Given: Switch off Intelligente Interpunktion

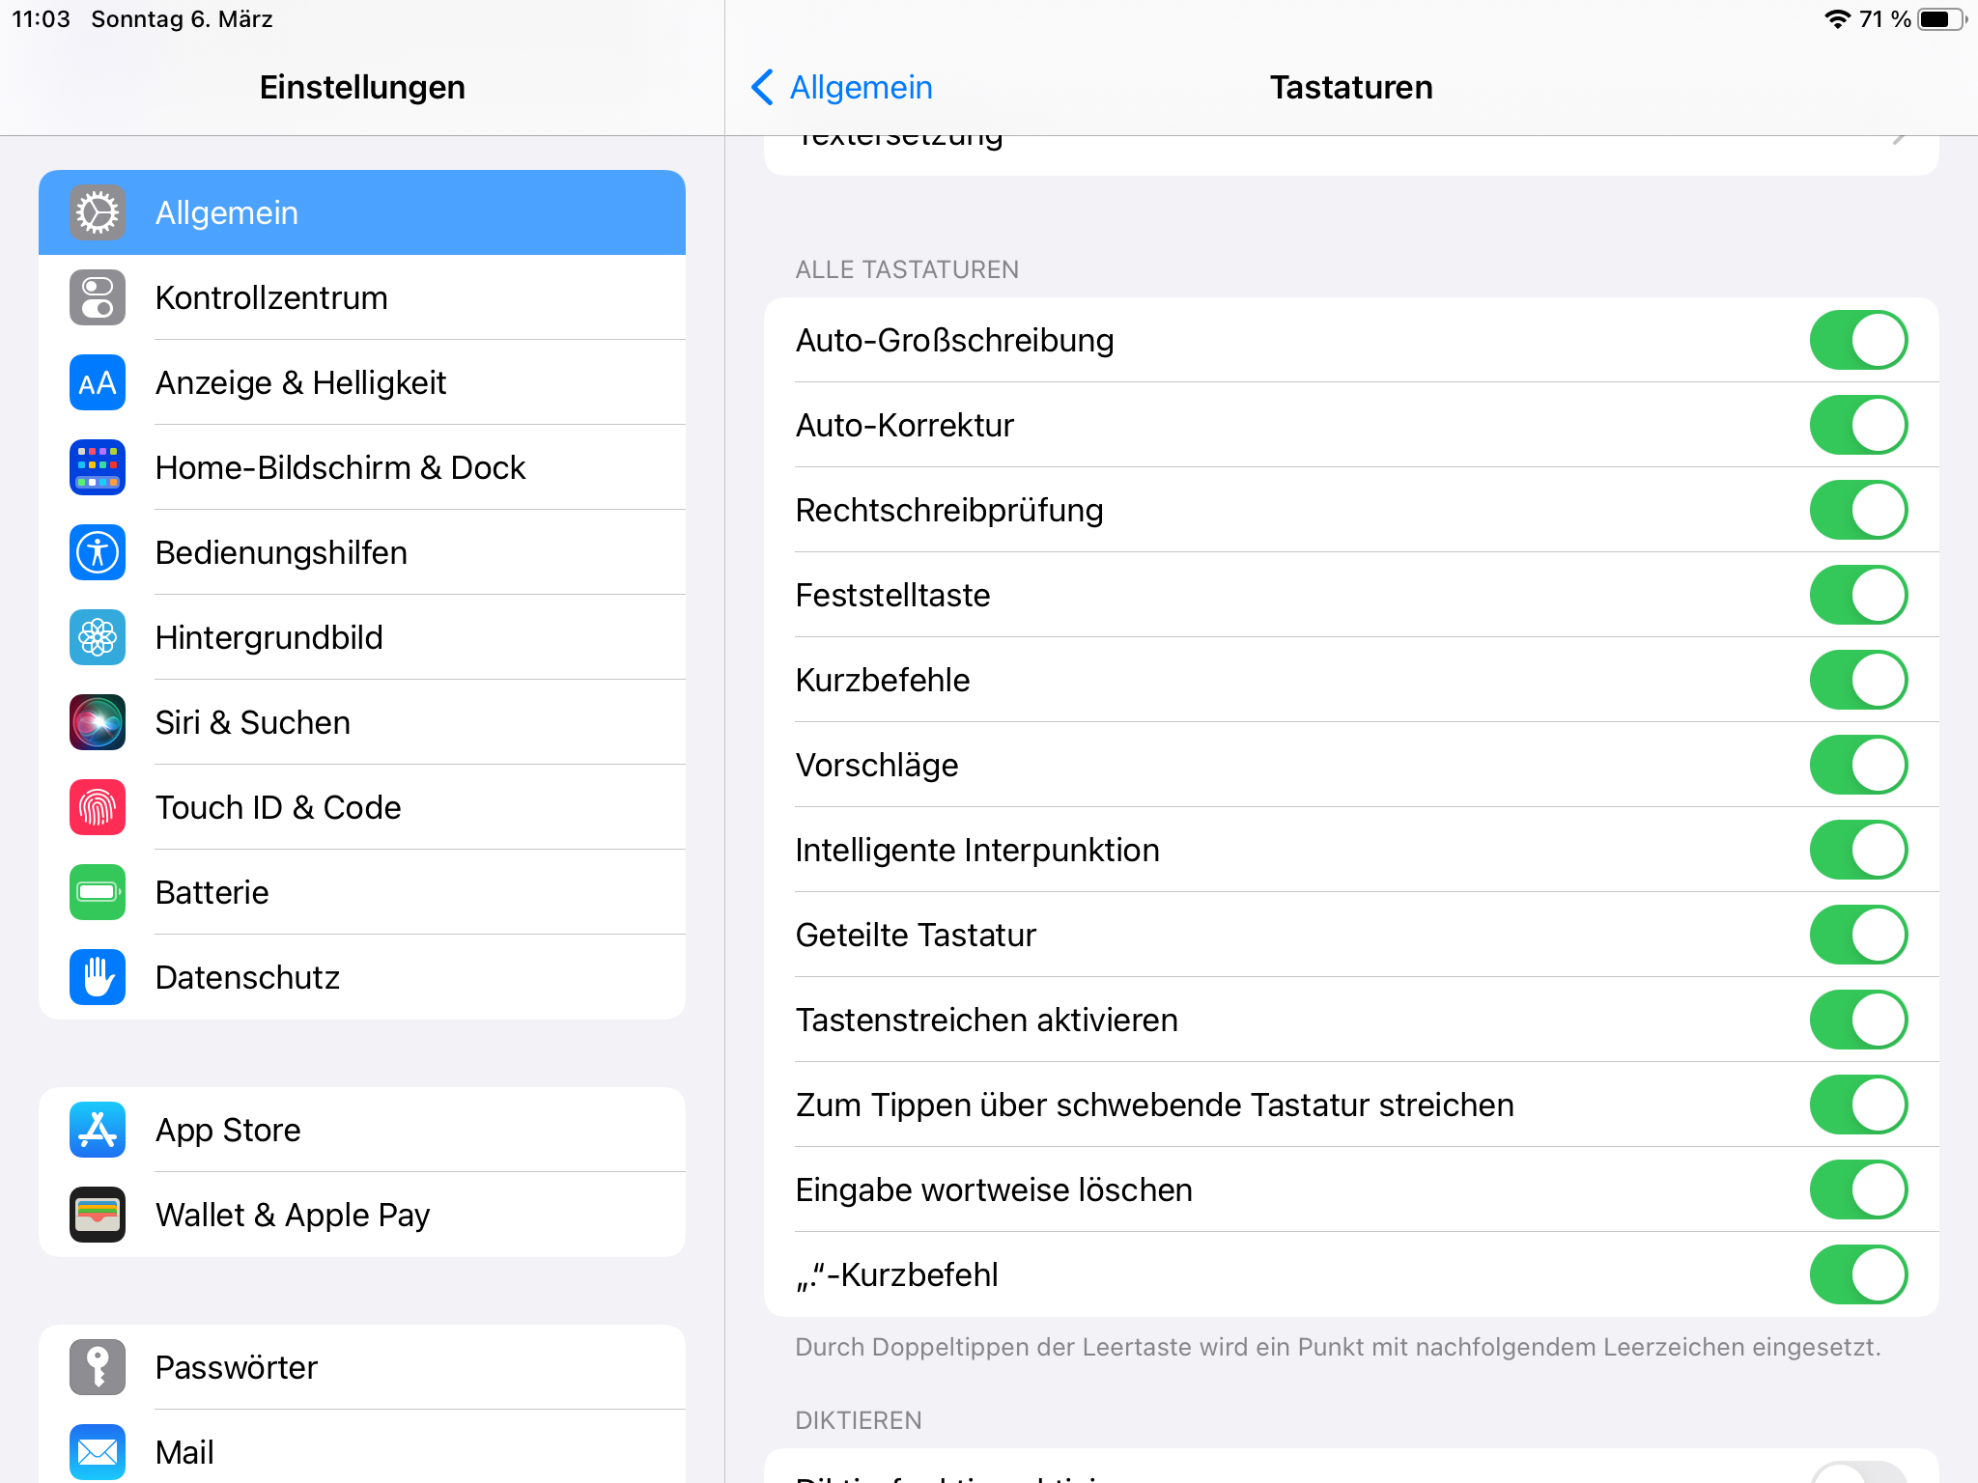Looking at the screenshot, I should [1857, 850].
